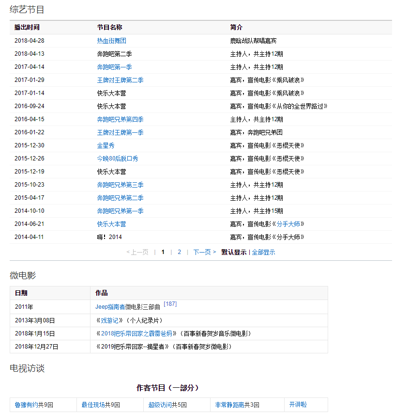393x413 pixels.
Task: Open 今晚80后脱口秀 link
Action: click(117, 159)
